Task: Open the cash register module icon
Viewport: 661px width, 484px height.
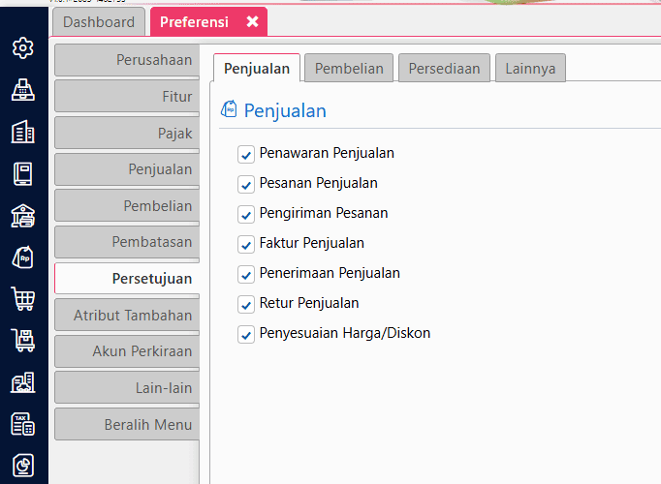Action: (x=22, y=90)
